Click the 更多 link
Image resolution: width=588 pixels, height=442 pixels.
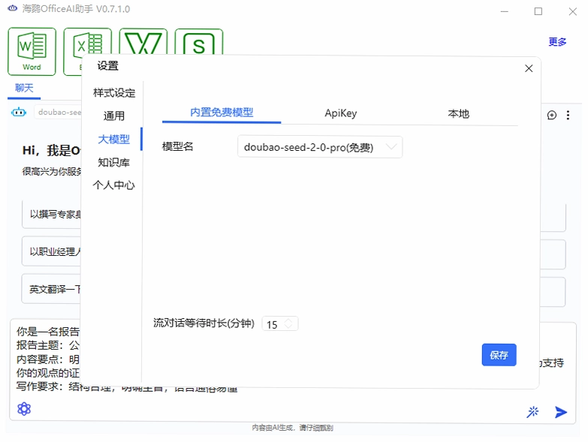[557, 41]
